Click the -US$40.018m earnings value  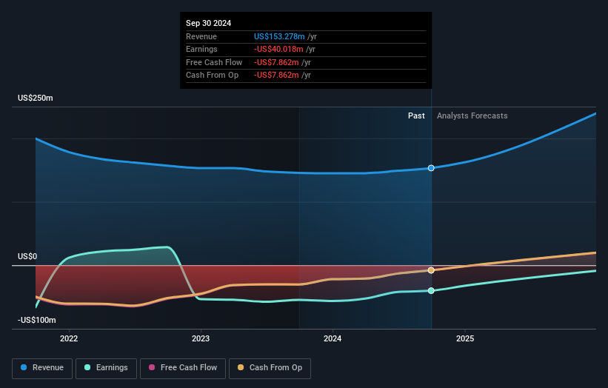point(278,49)
